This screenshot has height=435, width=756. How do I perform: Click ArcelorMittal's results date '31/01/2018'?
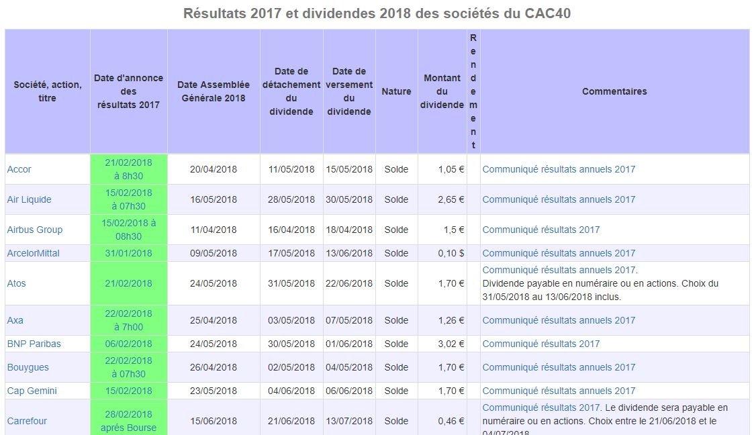(128, 253)
